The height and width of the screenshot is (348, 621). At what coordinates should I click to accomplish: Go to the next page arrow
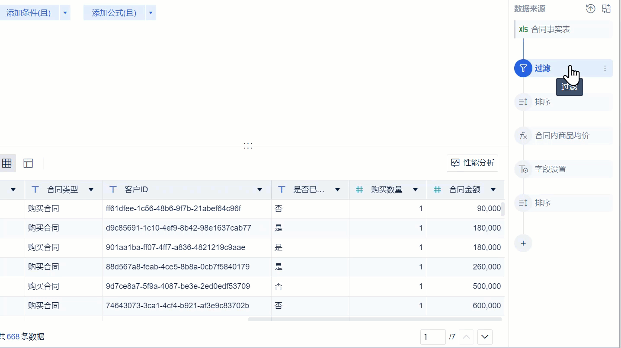point(485,337)
